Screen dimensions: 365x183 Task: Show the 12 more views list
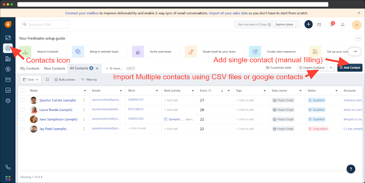coord(114,68)
